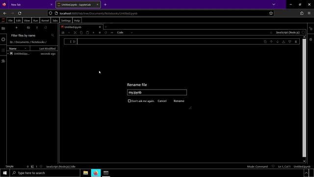Cut the selected cell with scissors icon
Viewport: 314px width, 177px height.
pyautogui.click(x=75, y=32)
